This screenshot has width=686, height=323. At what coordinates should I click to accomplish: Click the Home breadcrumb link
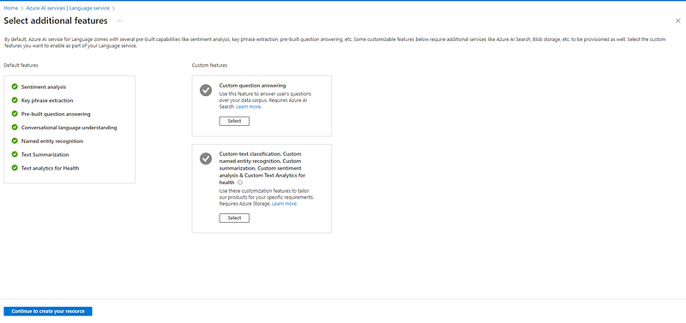(x=10, y=8)
